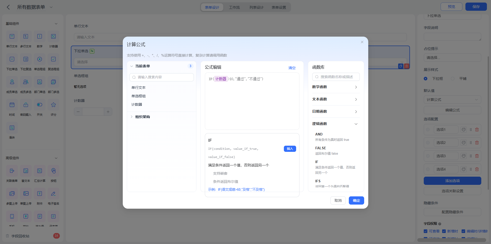Click 取消 in the formula dialog
This screenshot has width=491, height=244.
(338, 200)
